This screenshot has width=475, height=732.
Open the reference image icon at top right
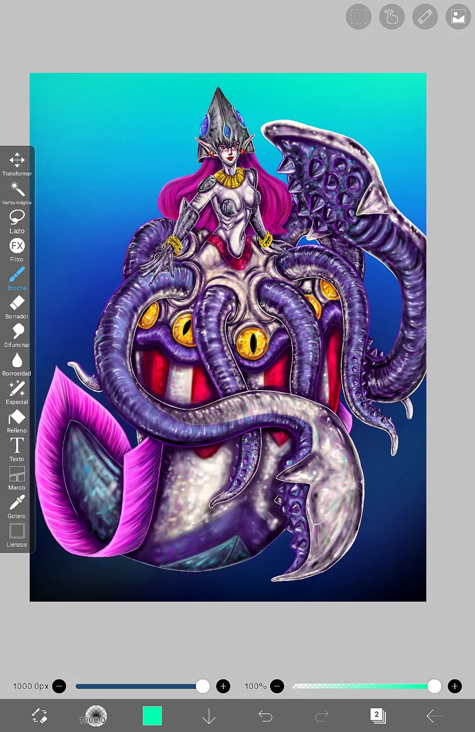tap(458, 17)
